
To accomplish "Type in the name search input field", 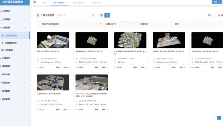I will tap(74, 15).
